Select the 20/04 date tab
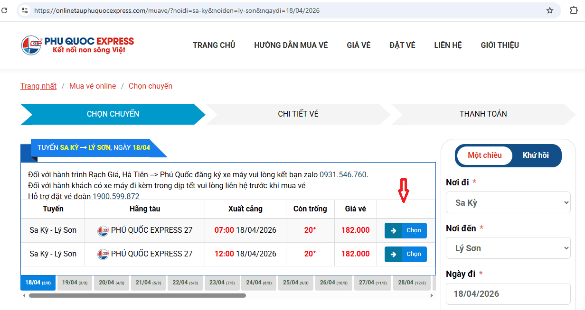This screenshot has width=585, height=310. [112, 283]
